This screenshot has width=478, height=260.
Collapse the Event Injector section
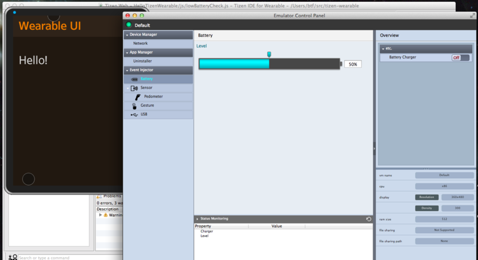click(127, 70)
